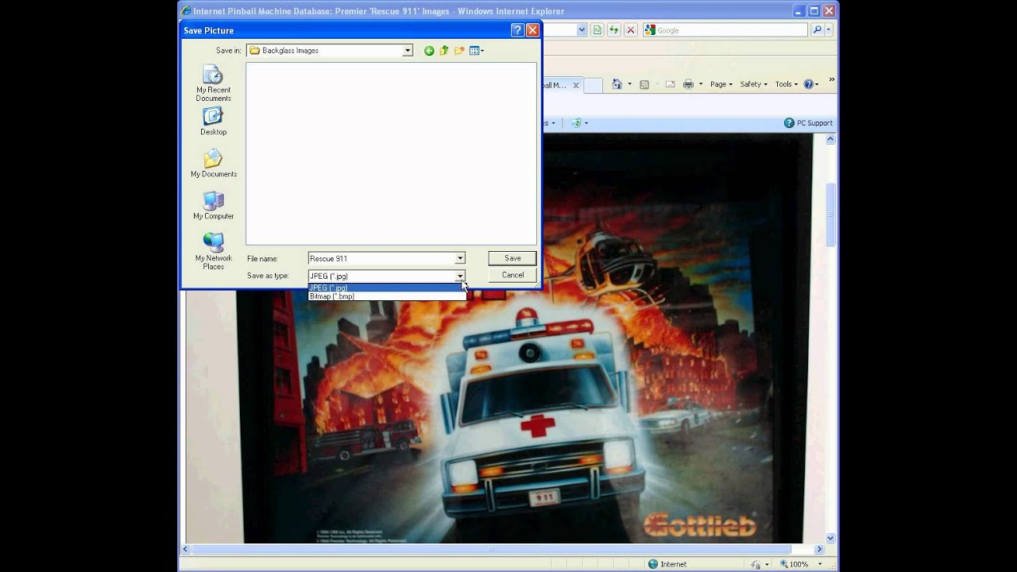
Task: Open My Documents location
Action: (213, 164)
